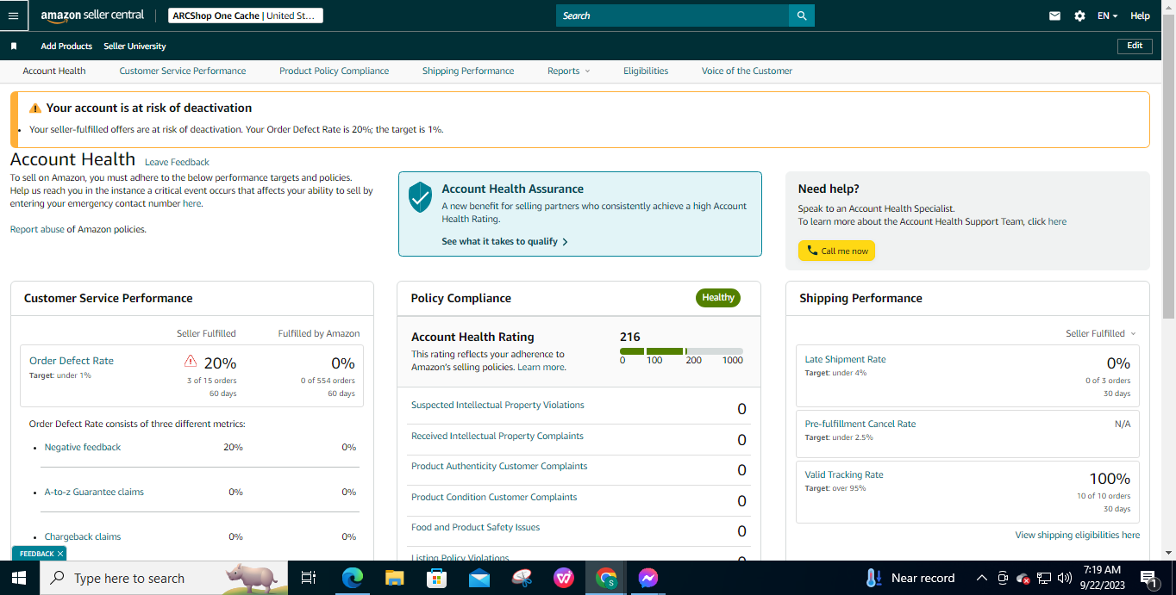The width and height of the screenshot is (1176, 595).
Task: Open Product Authenticity Customer Complaints
Action: click(x=499, y=466)
